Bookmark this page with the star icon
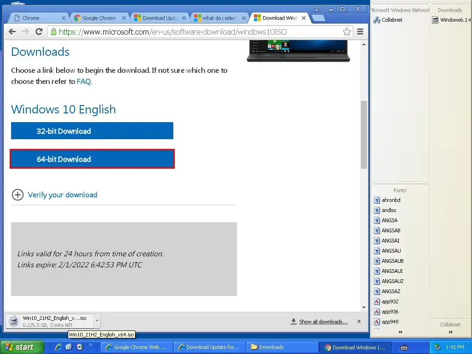 (347, 32)
